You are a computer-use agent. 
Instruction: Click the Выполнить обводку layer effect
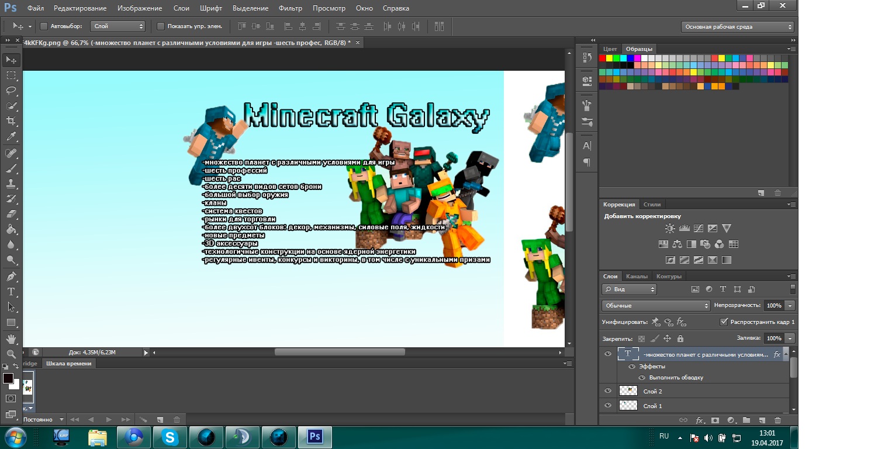point(676,378)
